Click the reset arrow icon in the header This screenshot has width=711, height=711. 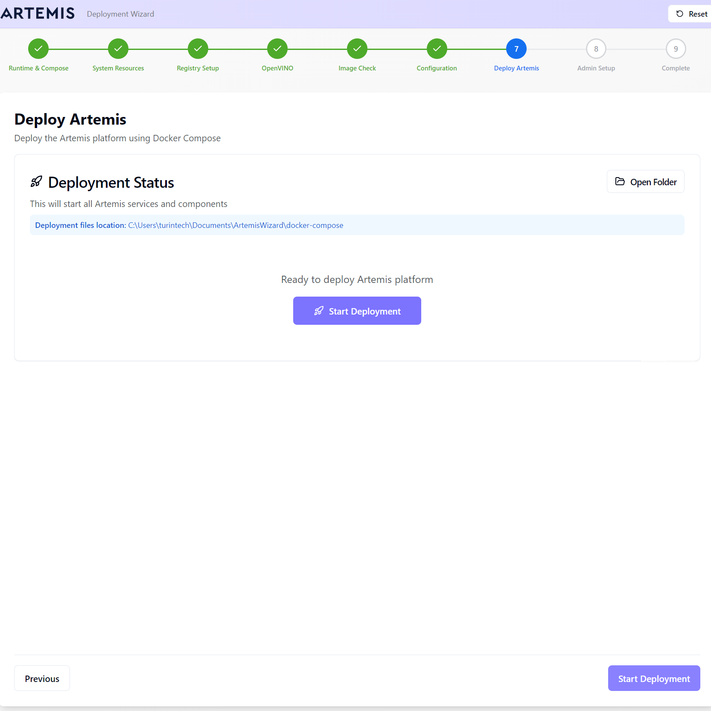tap(680, 14)
